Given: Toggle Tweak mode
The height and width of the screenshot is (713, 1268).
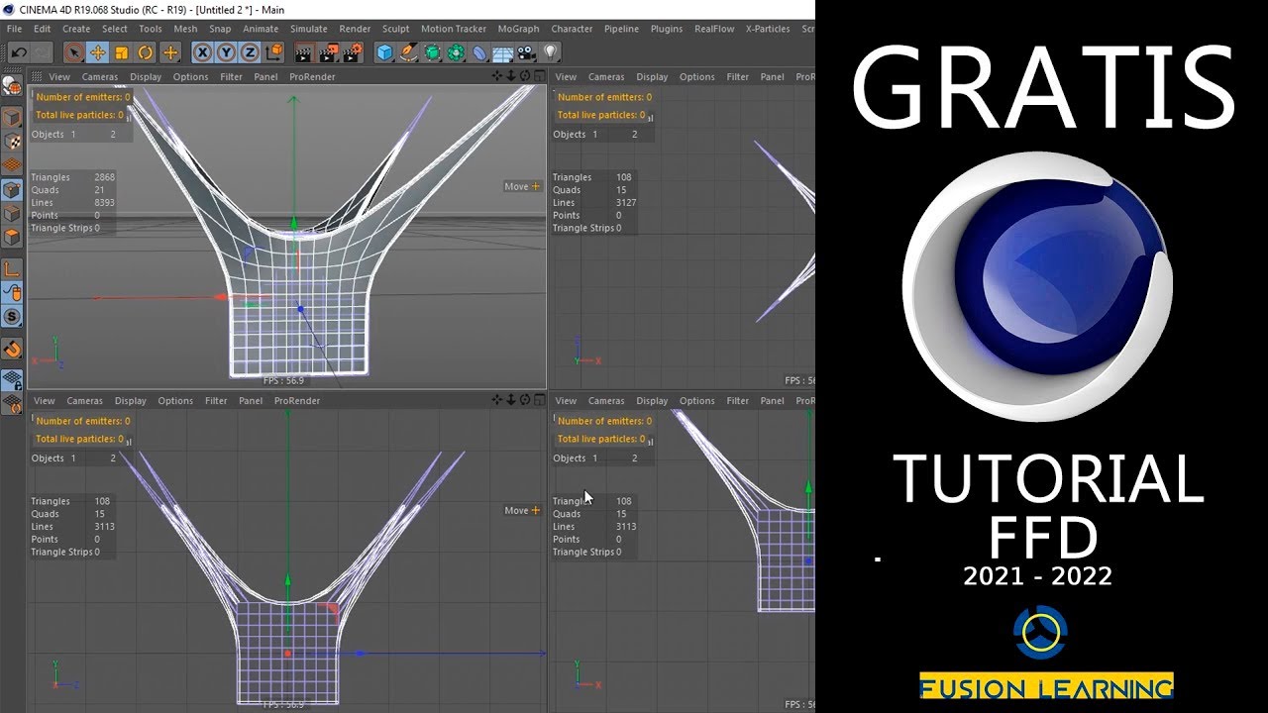Looking at the screenshot, I should pyautogui.click(x=12, y=292).
